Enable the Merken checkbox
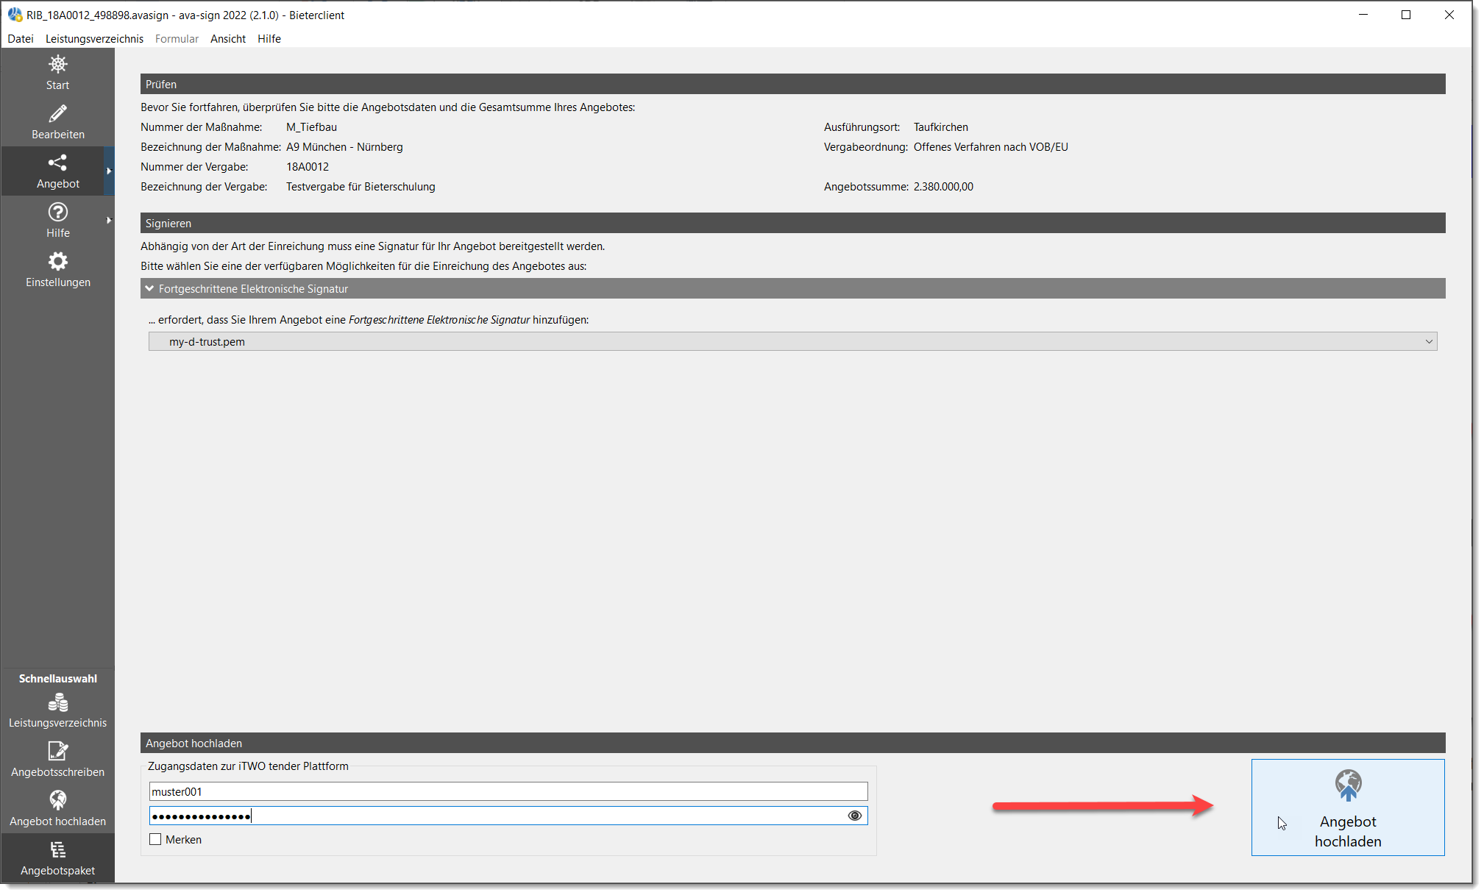The width and height of the screenshot is (1484, 895). [x=155, y=839]
